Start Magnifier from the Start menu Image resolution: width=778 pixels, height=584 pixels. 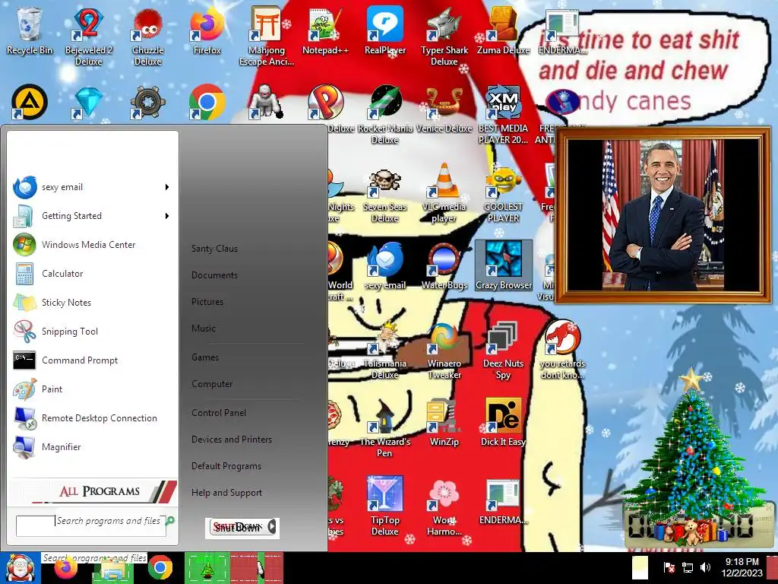(92, 447)
